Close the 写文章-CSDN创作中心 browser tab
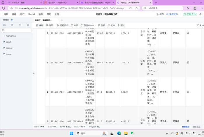The image size is (204, 137). 78,3
